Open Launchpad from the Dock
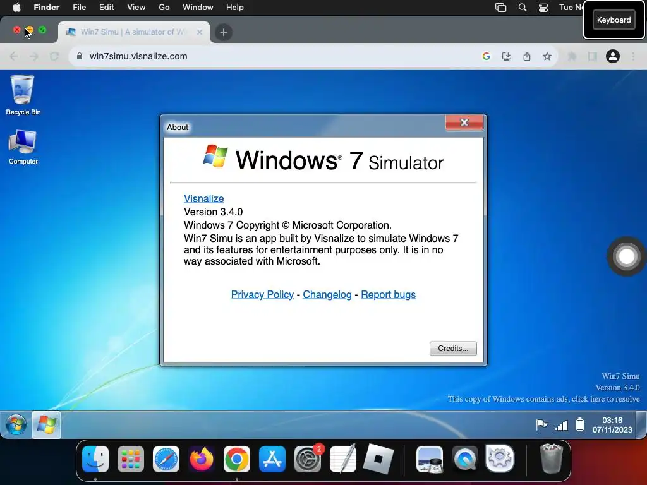Screen dimensions: 647x485 [131, 459]
